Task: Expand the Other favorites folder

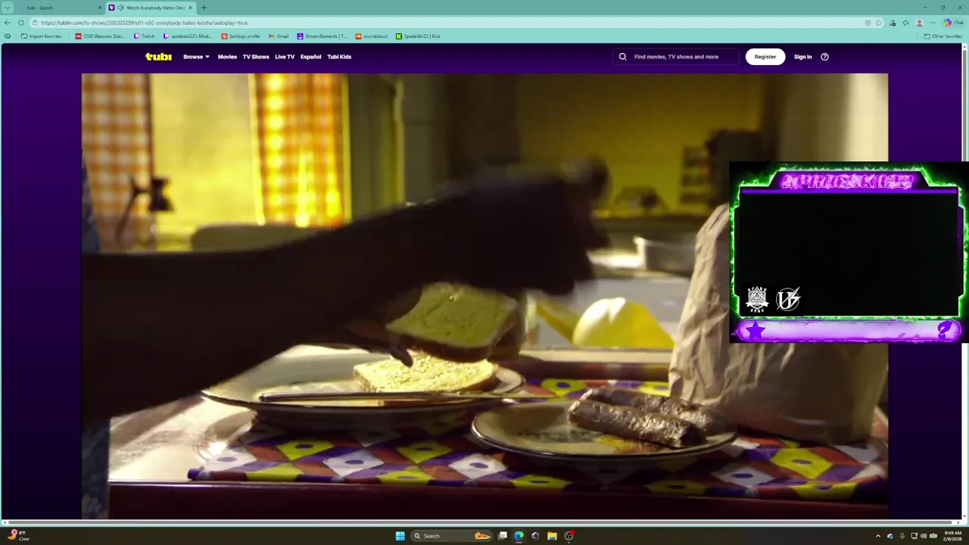Action: (943, 36)
